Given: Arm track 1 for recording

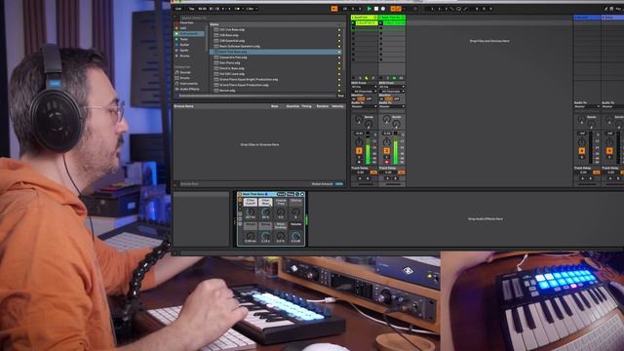Looking at the screenshot, I should (359, 162).
